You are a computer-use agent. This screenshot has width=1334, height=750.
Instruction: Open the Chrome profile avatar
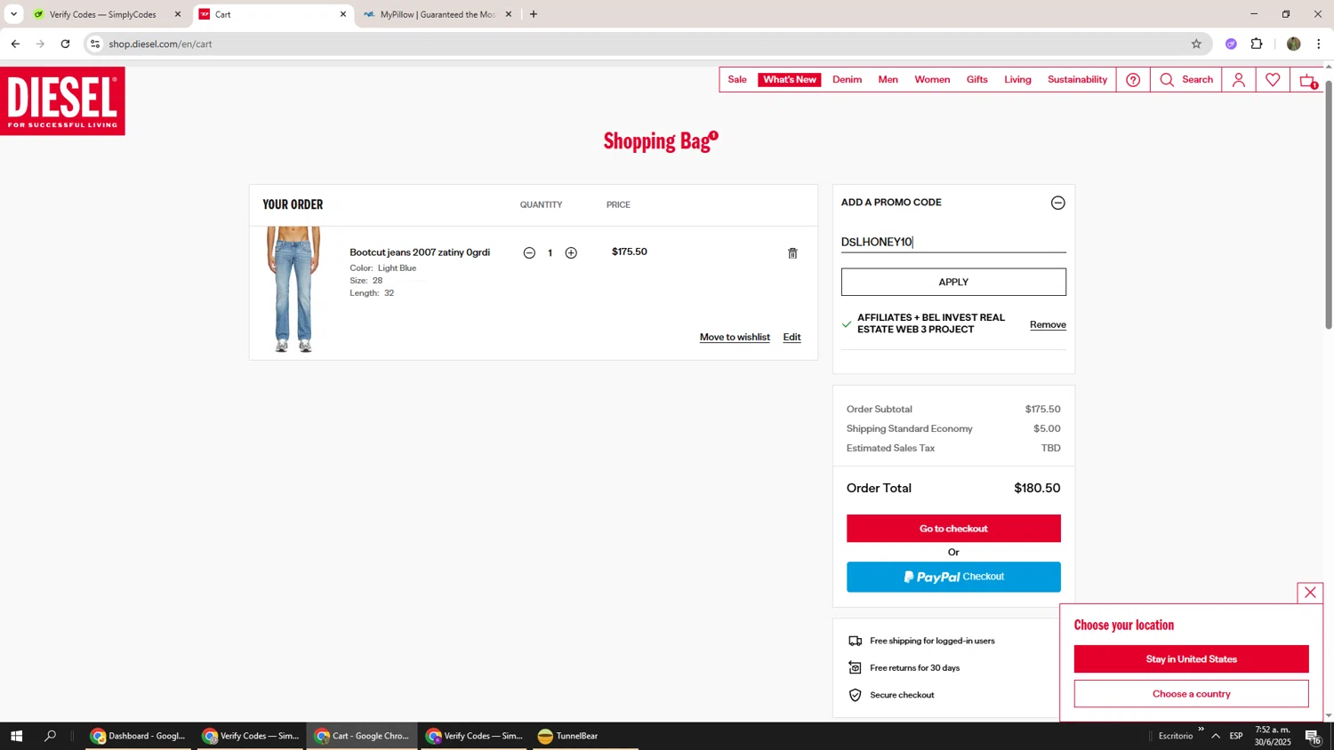(1293, 44)
